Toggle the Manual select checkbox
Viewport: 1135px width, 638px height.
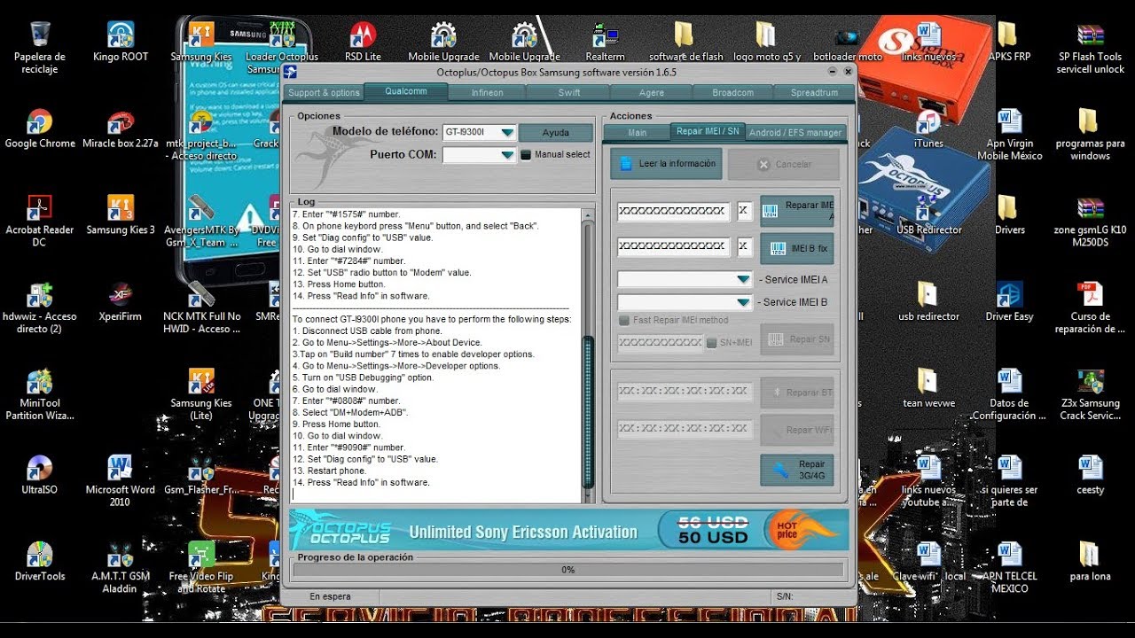[525, 154]
